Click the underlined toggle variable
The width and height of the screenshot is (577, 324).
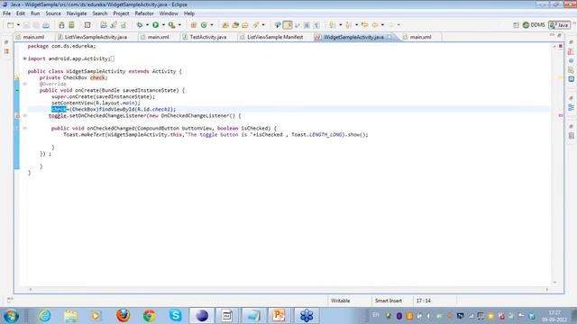[58, 116]
